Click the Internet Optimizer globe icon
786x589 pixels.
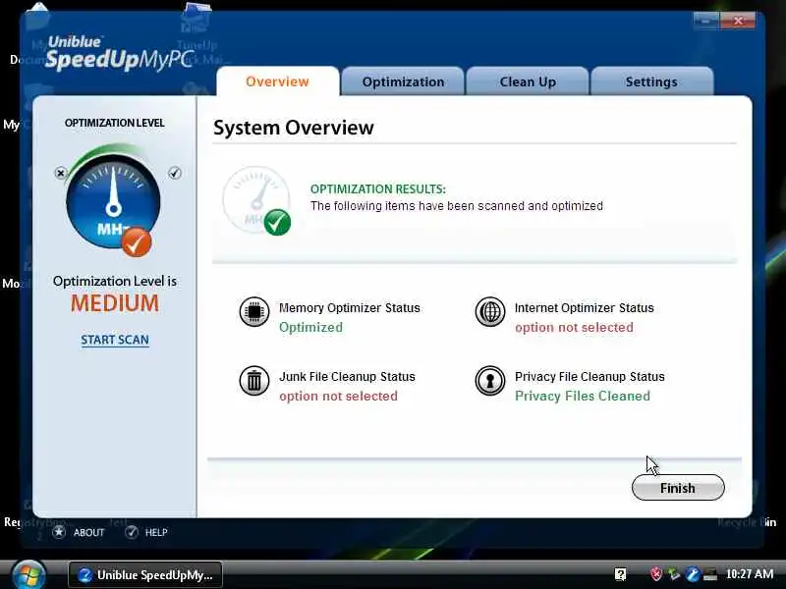point(489,311)
